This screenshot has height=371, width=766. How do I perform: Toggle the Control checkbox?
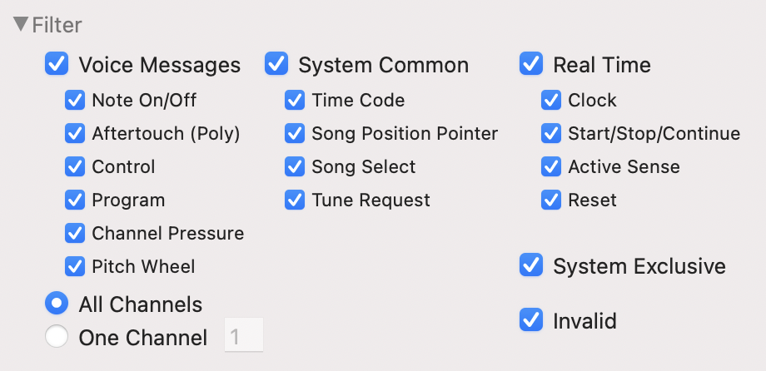click(75, 167)
